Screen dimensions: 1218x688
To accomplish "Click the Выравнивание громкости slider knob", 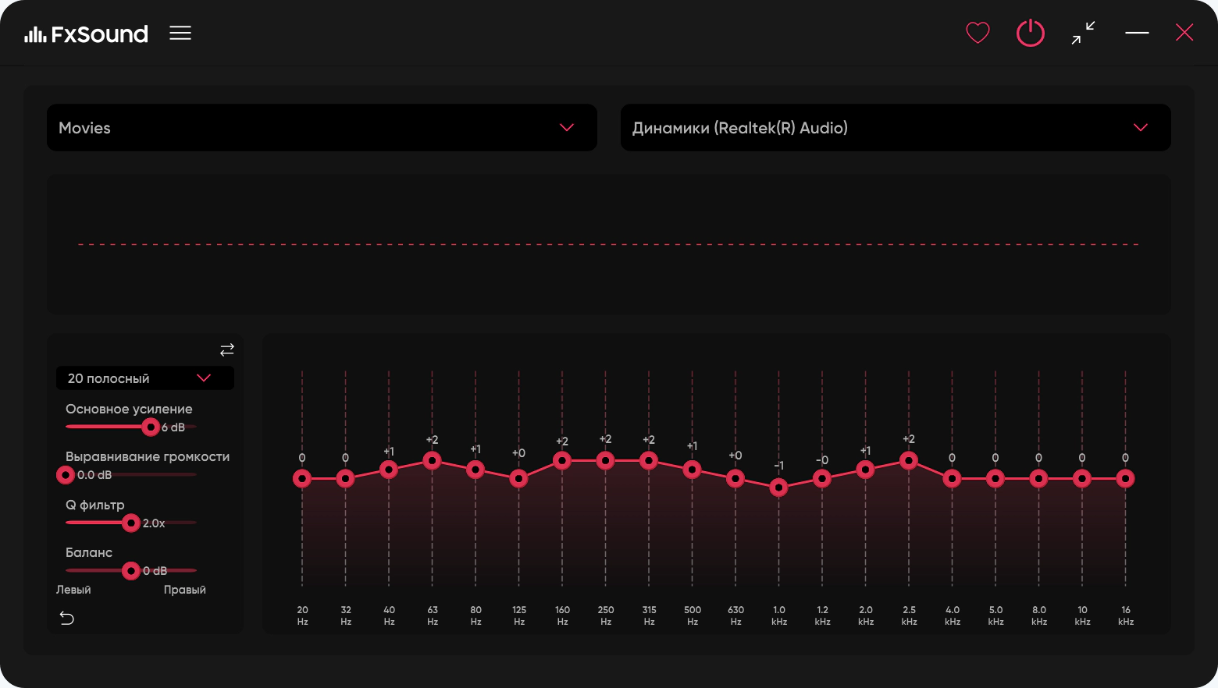I will tap(66, 475).
